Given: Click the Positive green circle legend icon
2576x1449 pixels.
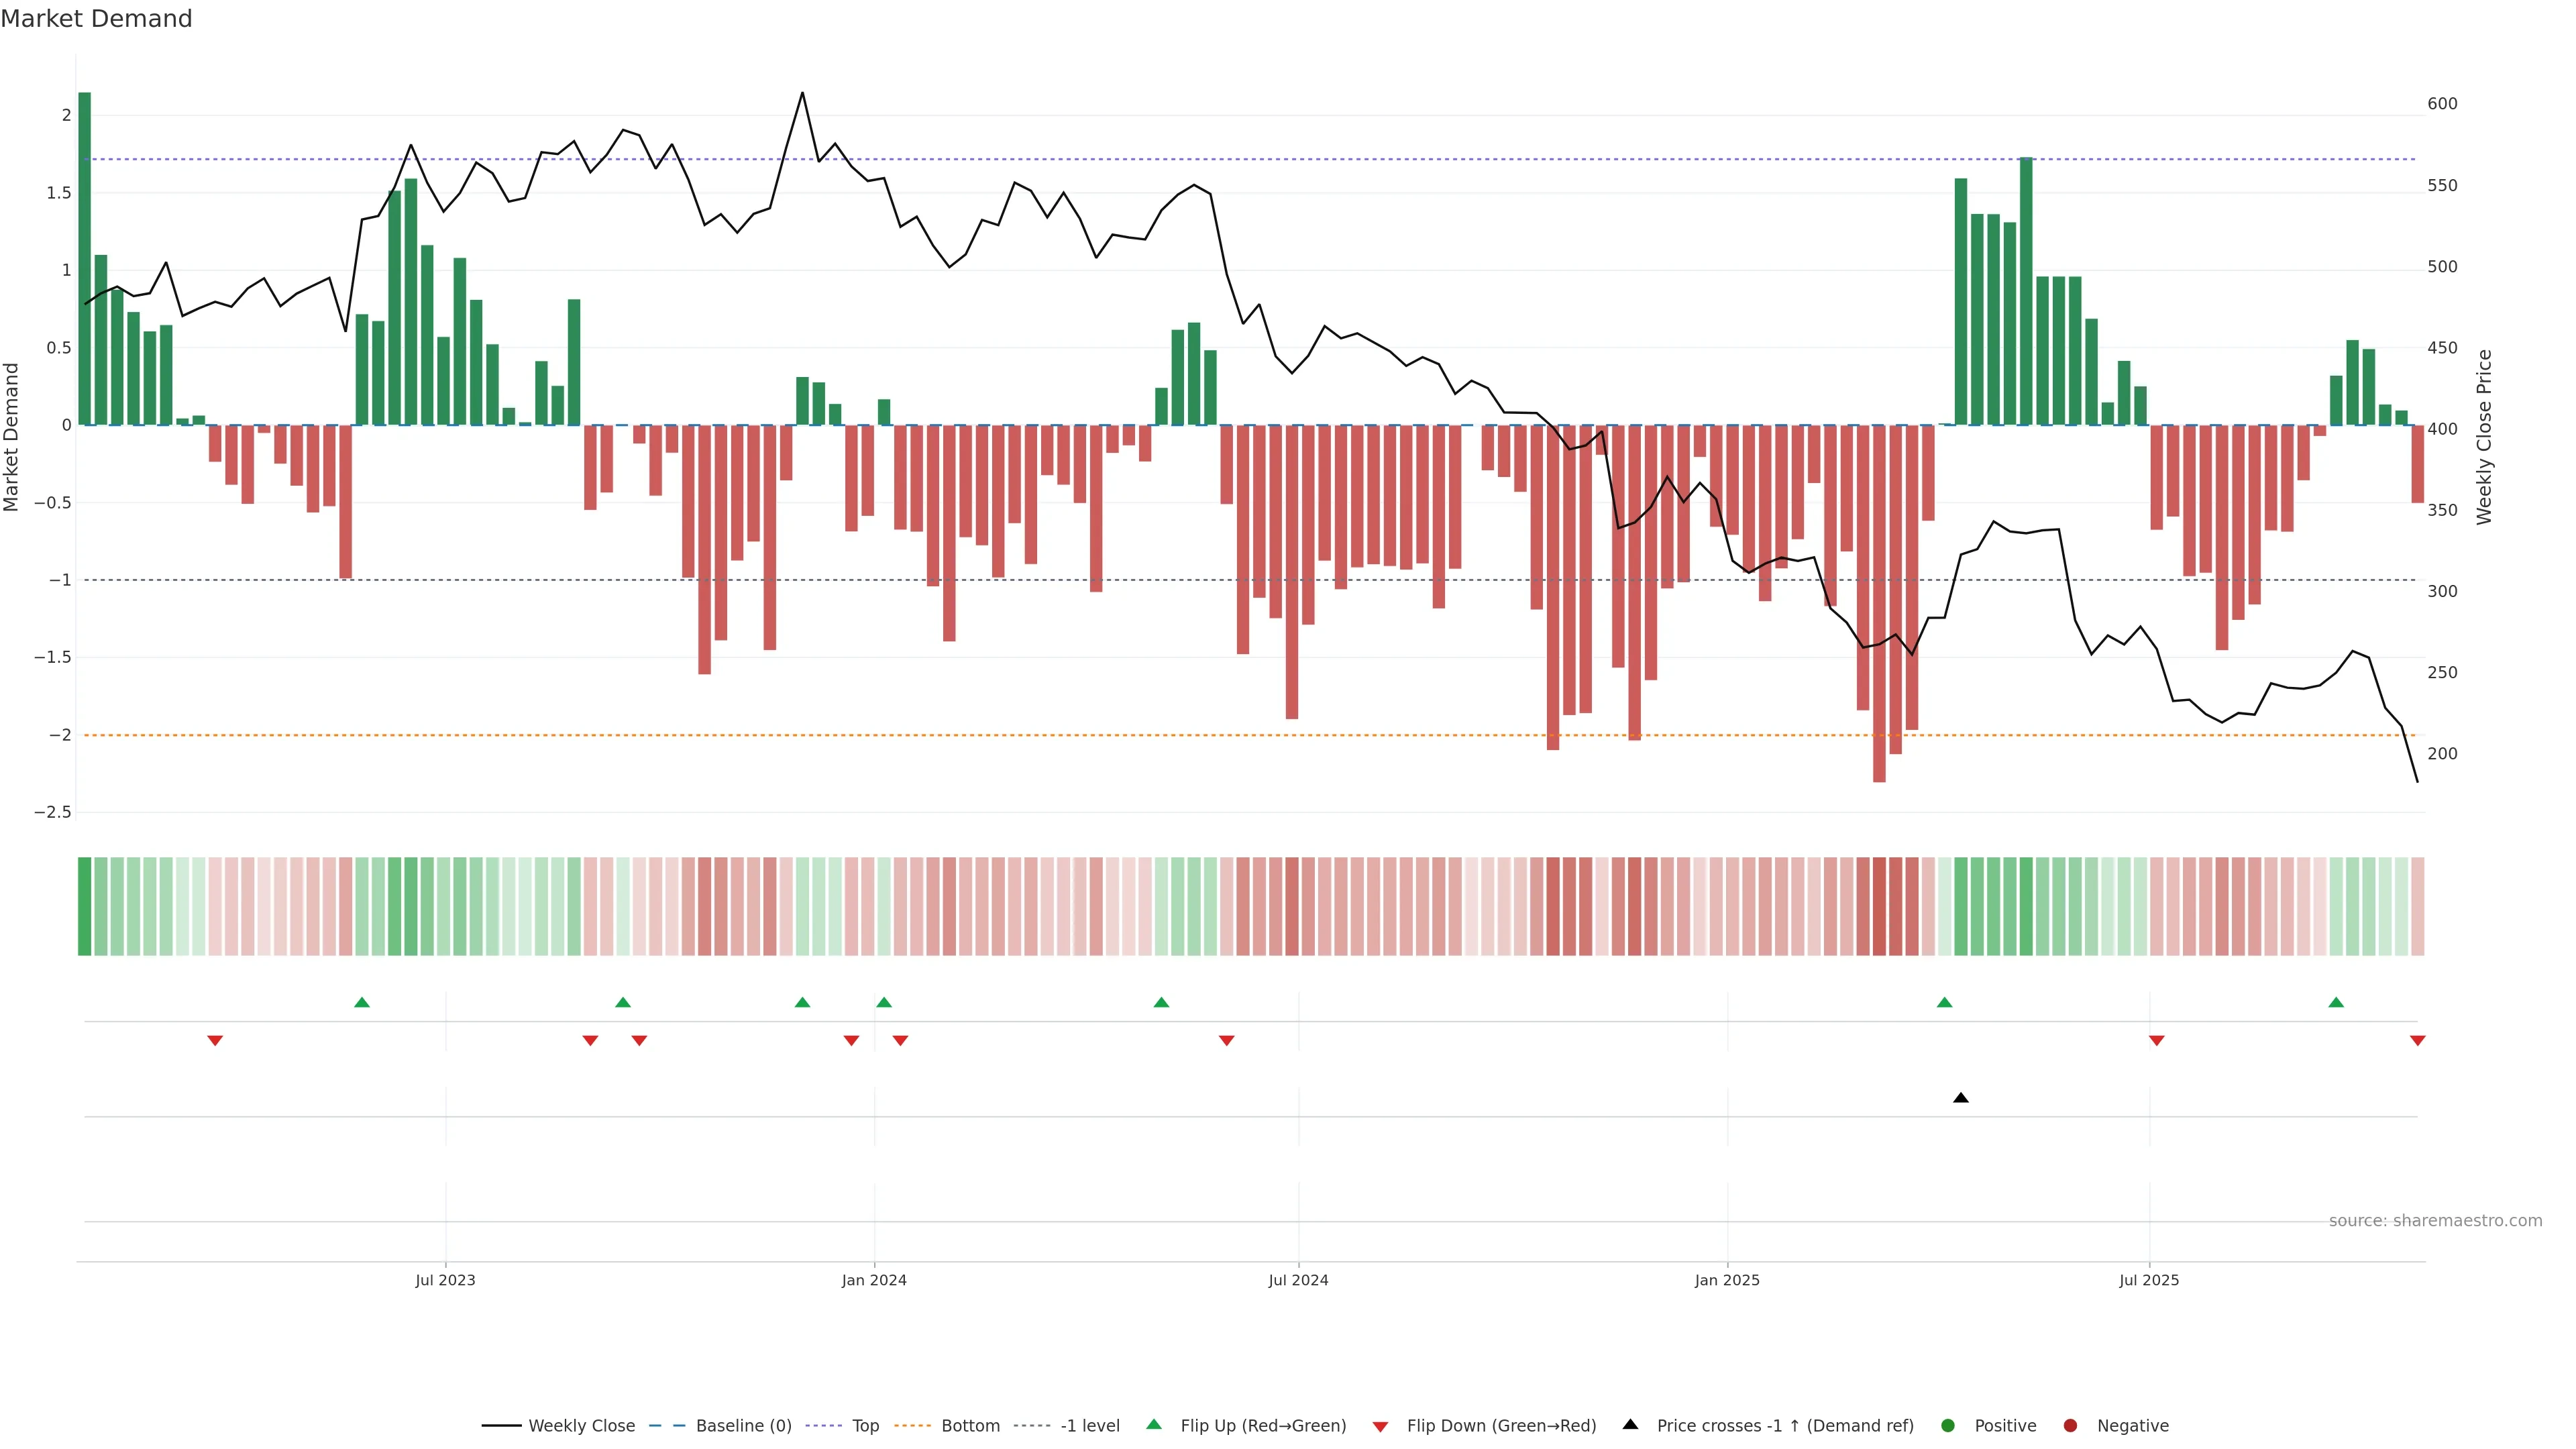Looking at the screenshot, I should (x=1947, y=1426).
